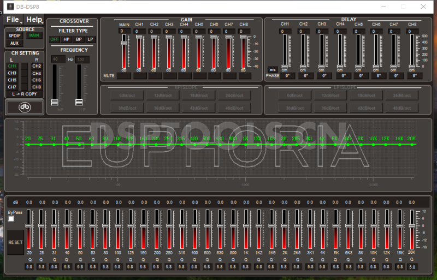This screenshot has height=280, width=437.
Task: Click the CH2 delay slider handle
Action: (303, 67)
